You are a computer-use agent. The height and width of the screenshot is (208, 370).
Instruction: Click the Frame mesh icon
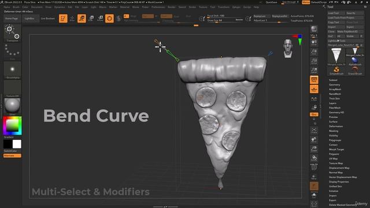point(314,131)
